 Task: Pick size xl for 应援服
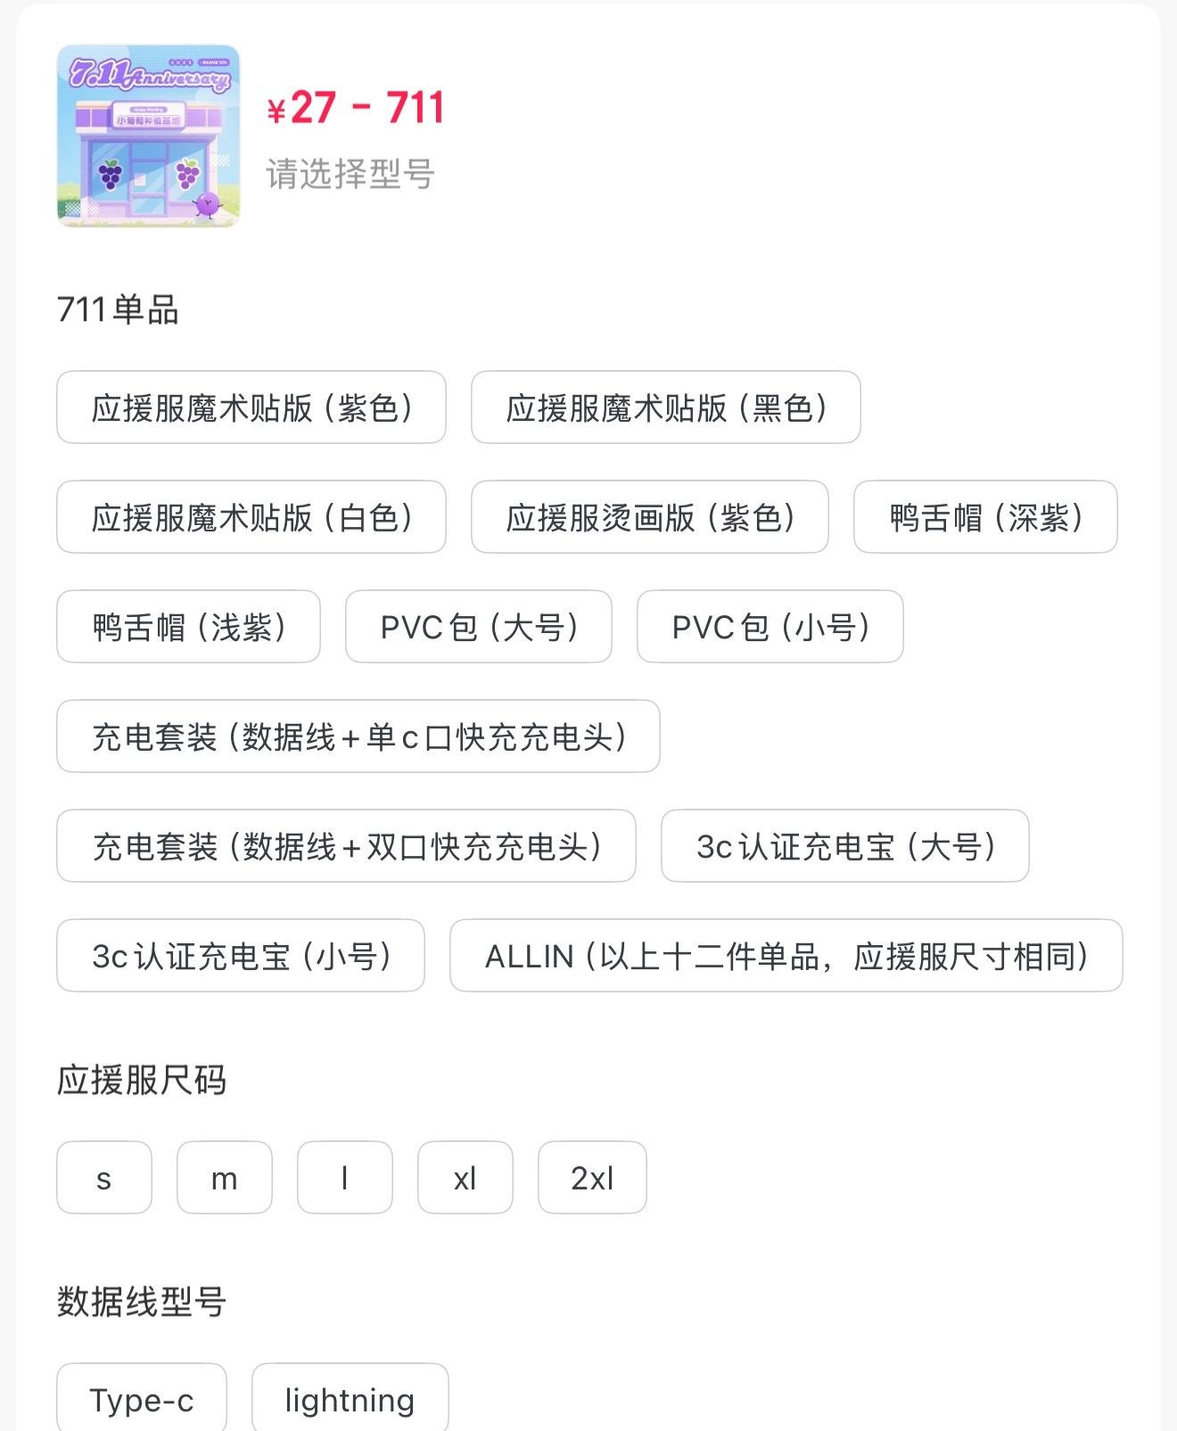click(x=465, y=1178)
